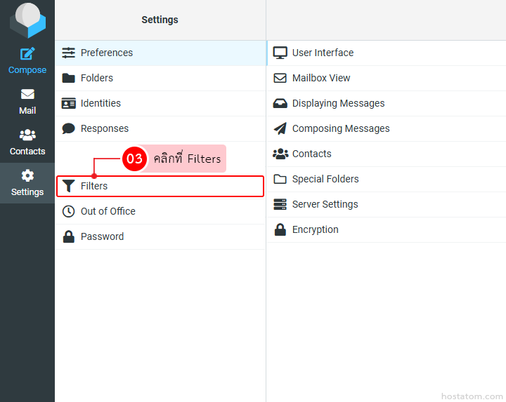Open the Folders settings section
Image resolution: width=506 pixels, height=402 pixels.
tap(96, 78)
